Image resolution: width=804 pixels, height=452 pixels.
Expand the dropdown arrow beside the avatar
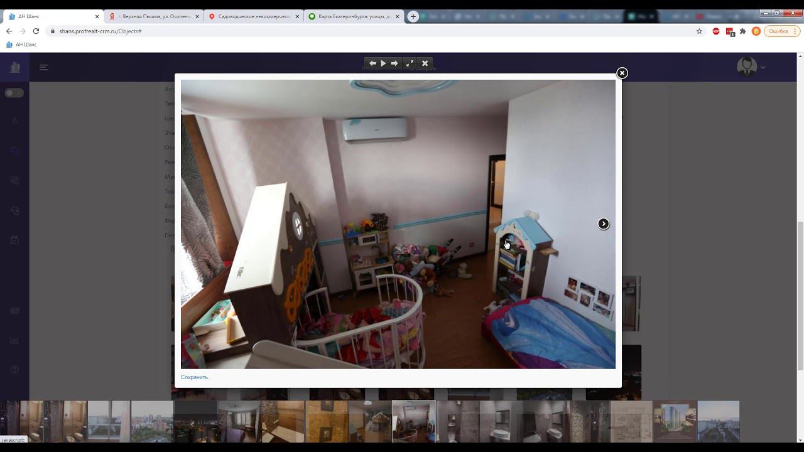point(763,67)
